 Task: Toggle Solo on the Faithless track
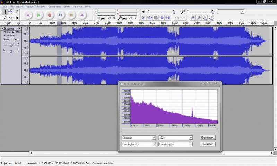[16, 39]
